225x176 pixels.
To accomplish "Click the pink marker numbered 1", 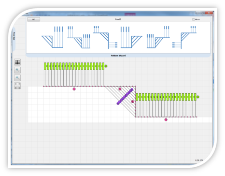I will click(74, 89).
